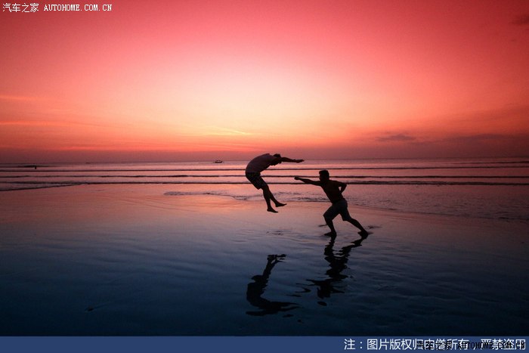Click the feet of the jumping person
Screen dimensions: 529x353
pos(275,206)
